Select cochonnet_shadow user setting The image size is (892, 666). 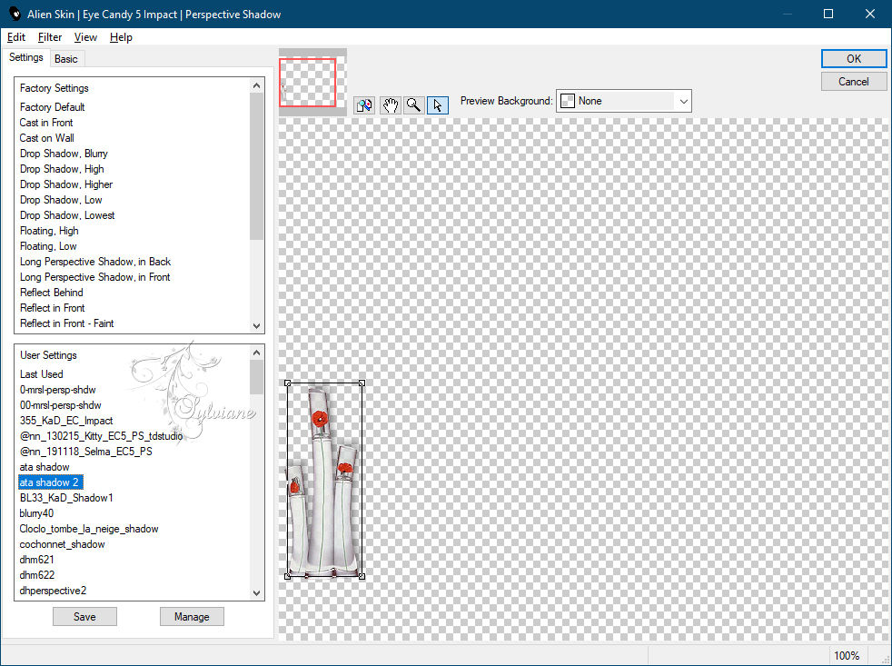pos(62,543)
